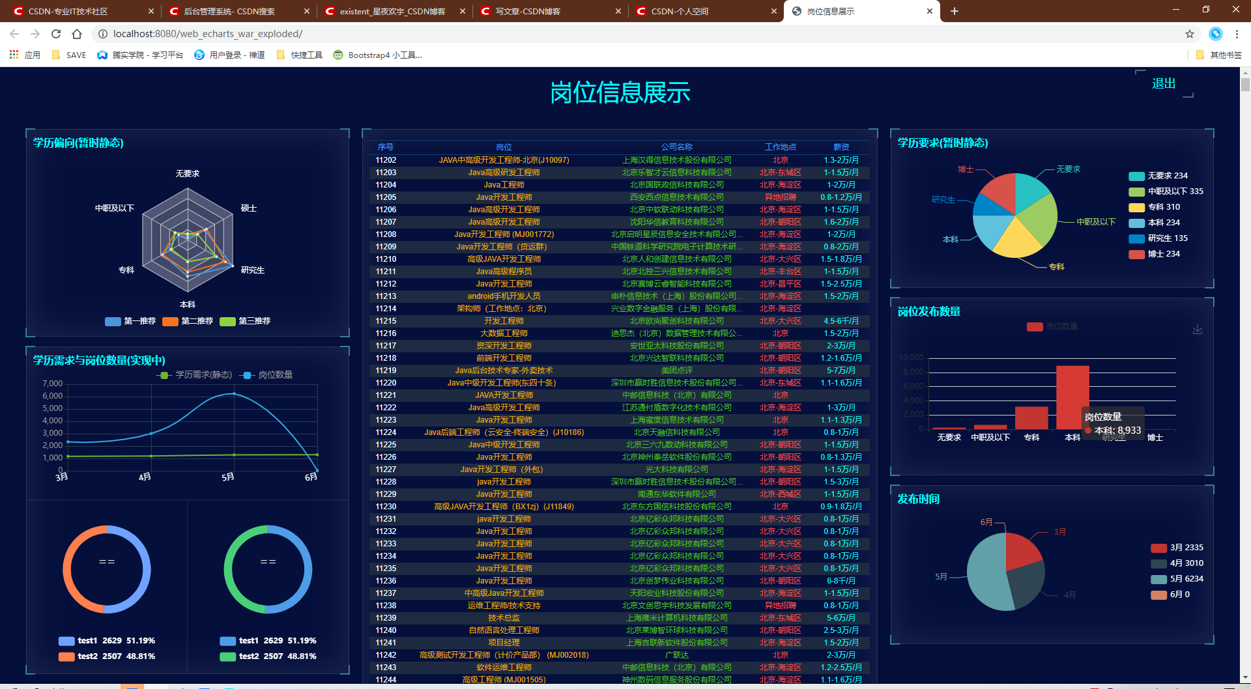Viewport: 1251px width, 689px height.
Task: Open the 快捷工具 bookmark folder
Action: 300,55
